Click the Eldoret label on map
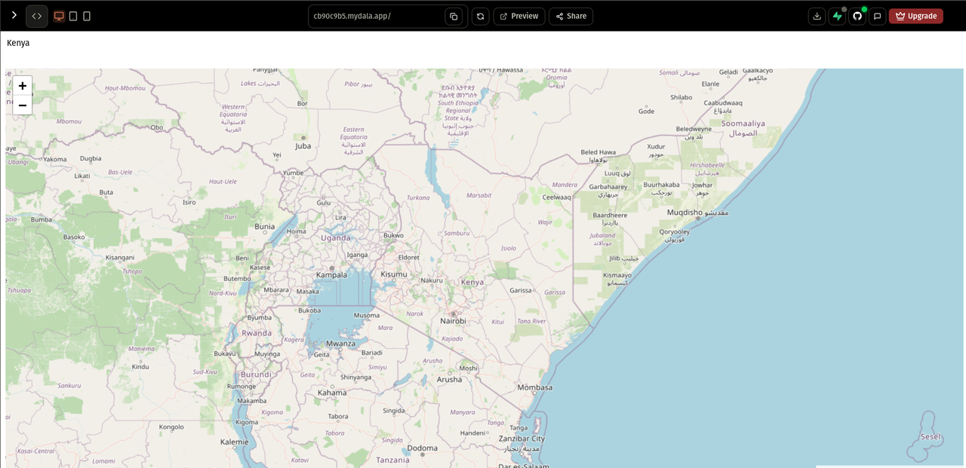966x468 pixels. click(409, 257)
